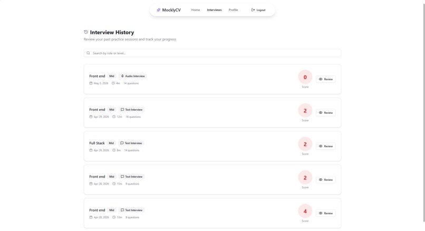Review the Front end interview scored 4
This screenshot has height=231, width=425.
tap(325, 213)
